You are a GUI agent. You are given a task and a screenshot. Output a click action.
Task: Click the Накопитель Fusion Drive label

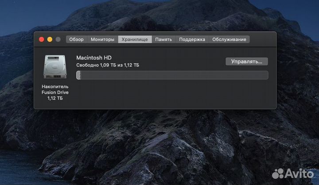(x=55, y=89)
